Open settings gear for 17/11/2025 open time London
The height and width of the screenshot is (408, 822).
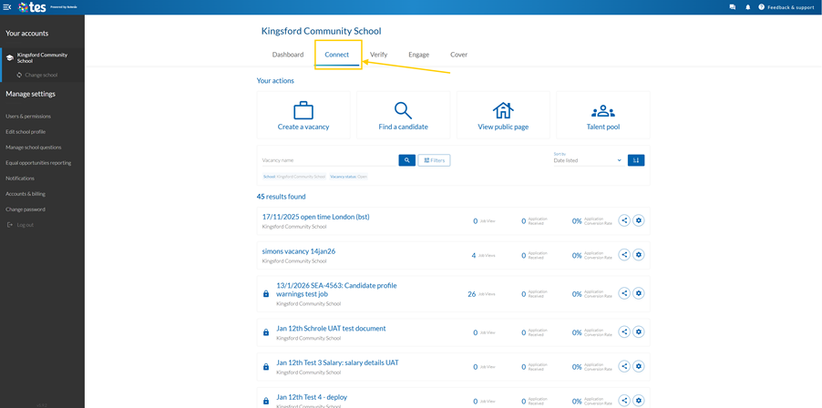(638, 220)
